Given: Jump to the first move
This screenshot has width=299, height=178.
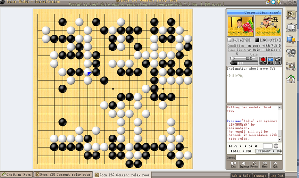Looking at the screenshot, I should point(230,146).
